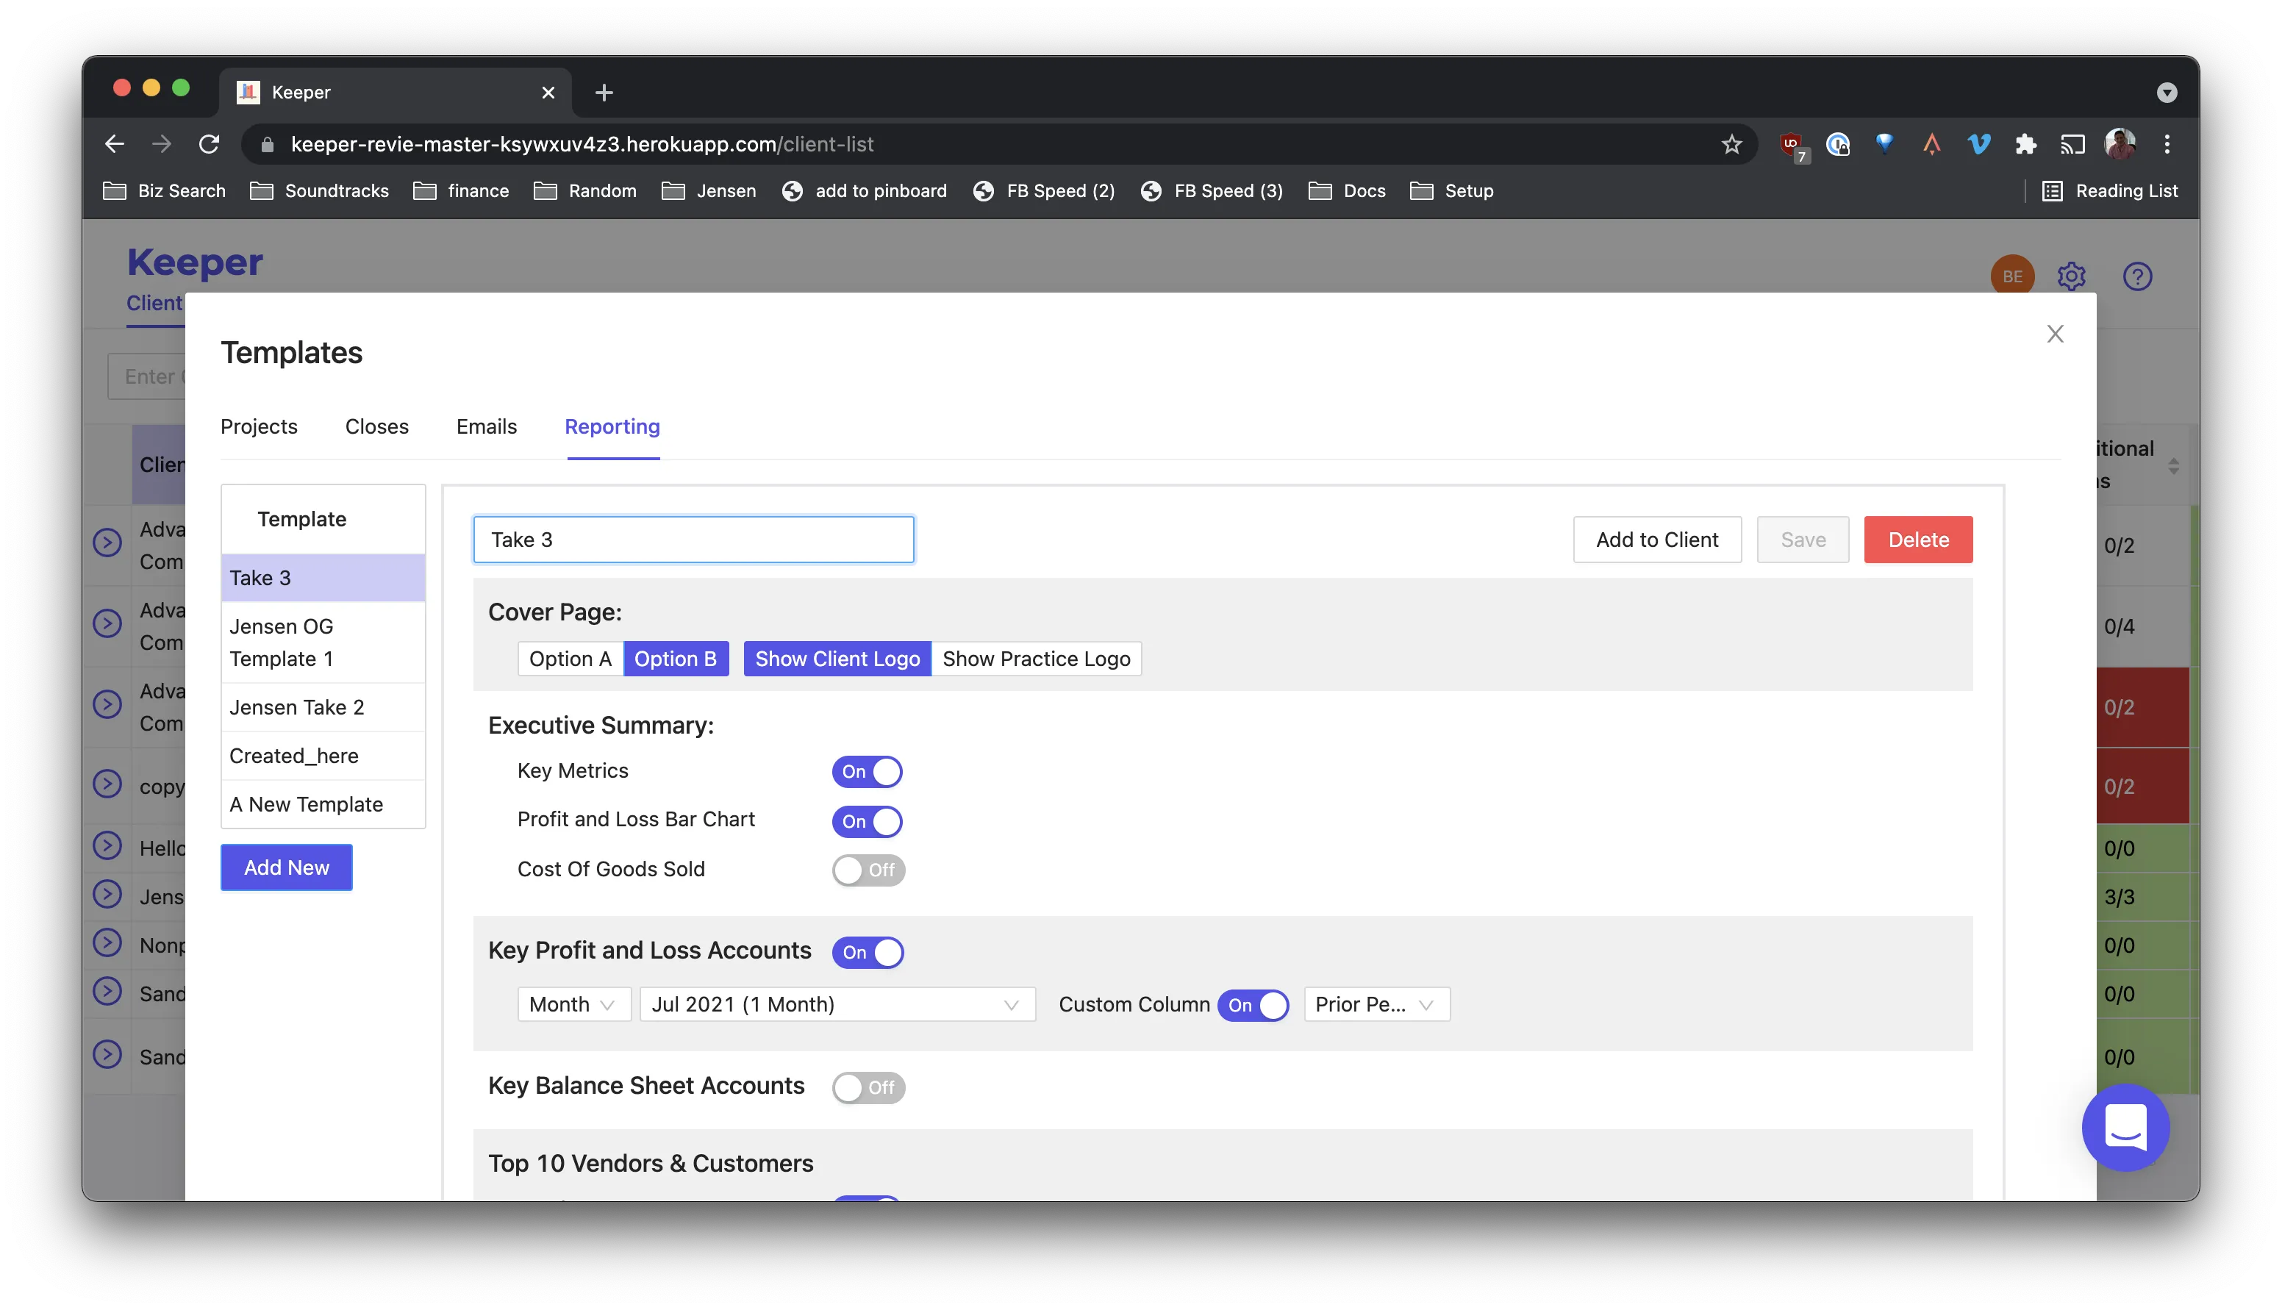Open the Prior Pe... dropdown
The height and width of the screenshot is (1310, 2282).
pyautogui.click(x=1376, y=1004)
